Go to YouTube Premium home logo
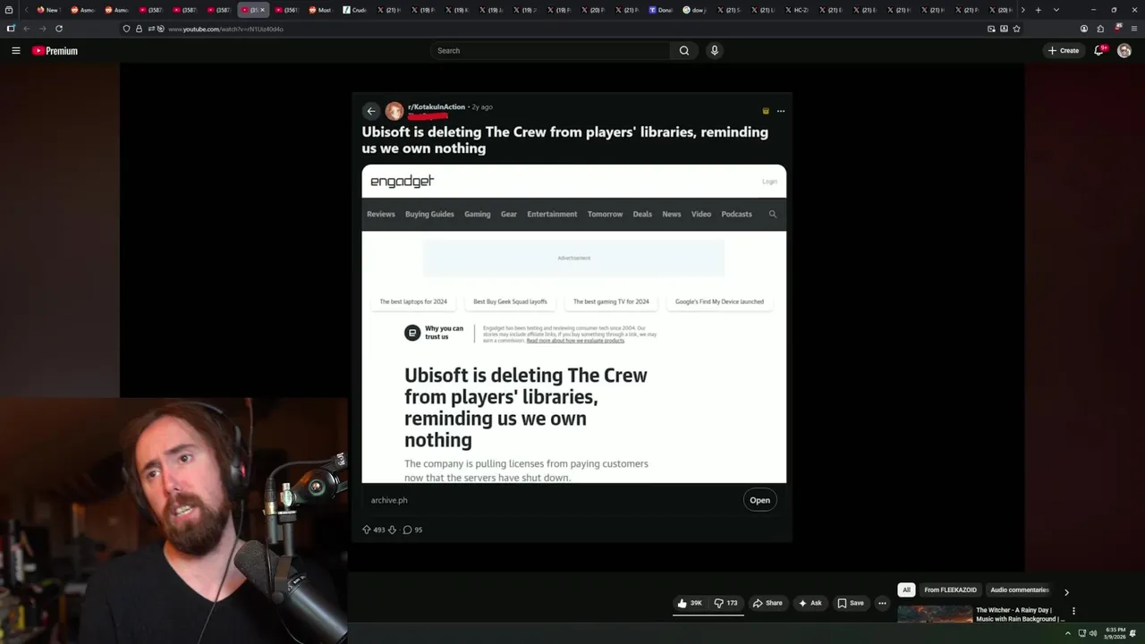The width and height of the screenshot is (1145, 644). coord(55,51)
